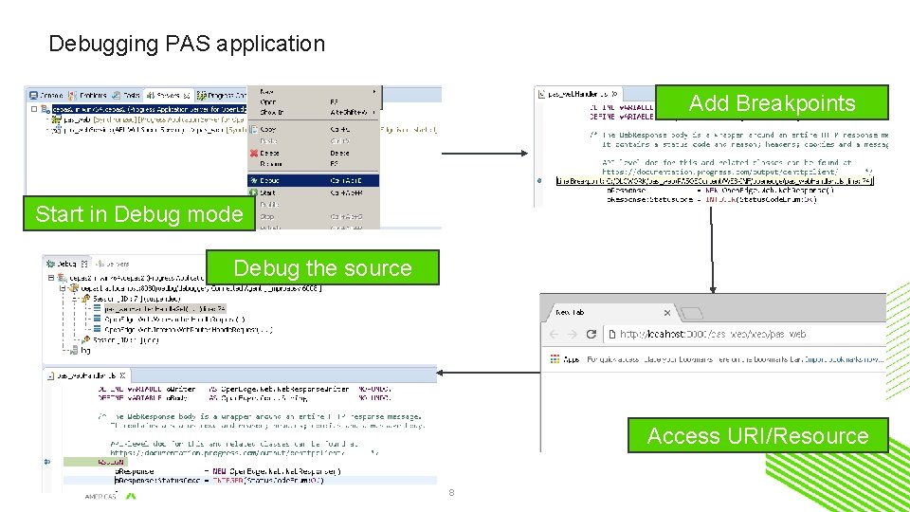
Task: Open the Show In submenu
Action: (314, 112)
